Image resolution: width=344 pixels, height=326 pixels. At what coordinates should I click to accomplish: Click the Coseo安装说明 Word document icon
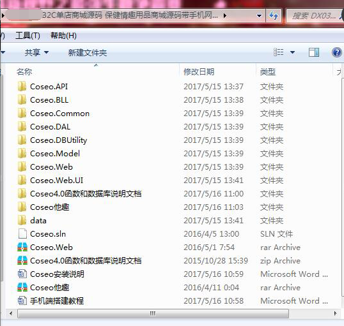click(x=22, y=274)
